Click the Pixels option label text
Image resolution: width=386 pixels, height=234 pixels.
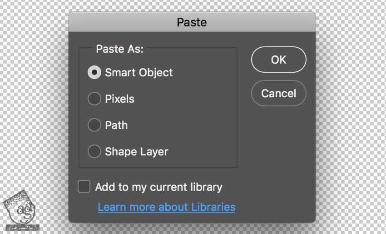click(x=119, y=99)
